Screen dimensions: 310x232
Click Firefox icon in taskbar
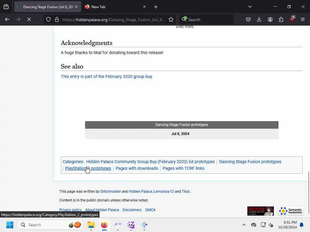104,225
